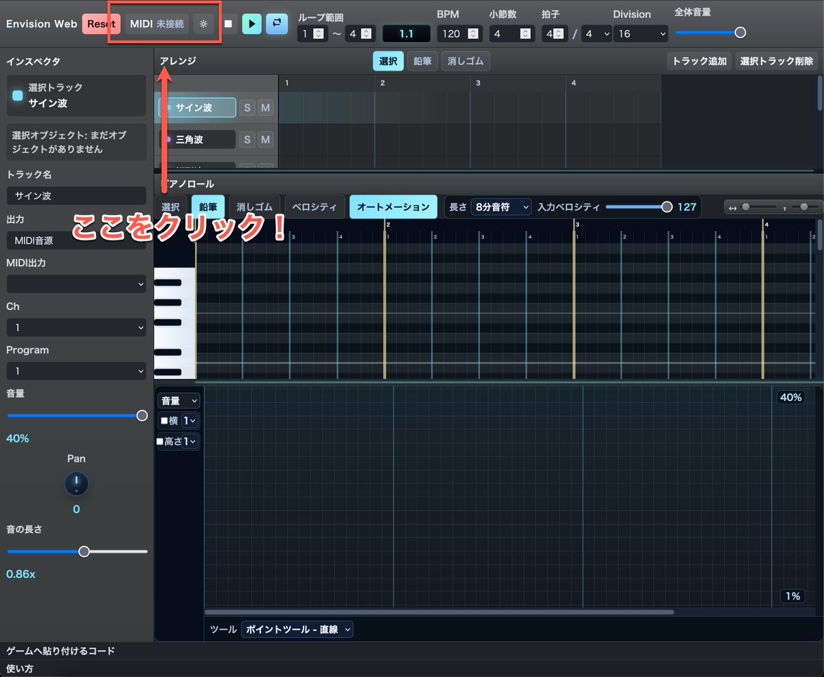Click the 小節数 stepper field

coord(511,33)
